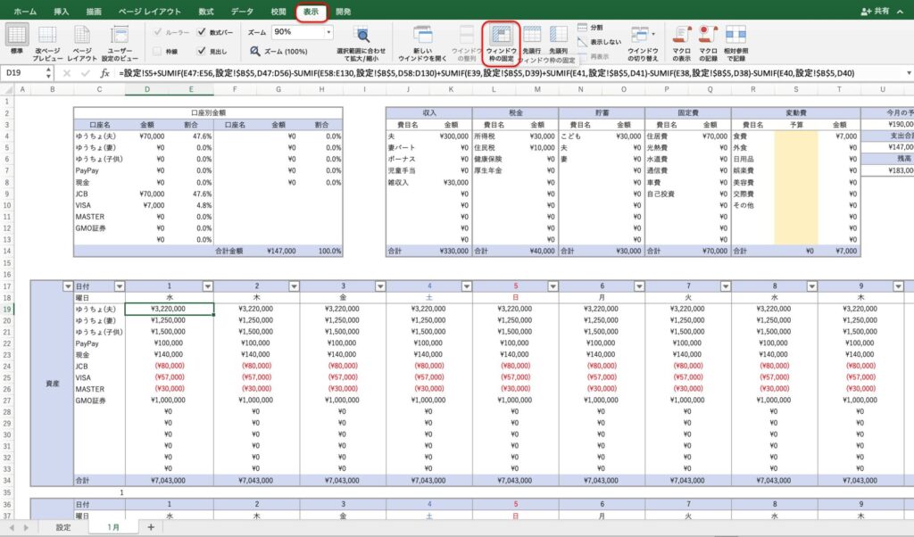Open a new window with 新しいウィンドウを開く
Screen dimensions: 914x537
pos(421,37)
